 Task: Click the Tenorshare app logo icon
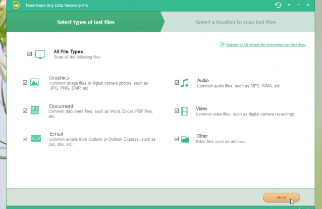pyautogui.click(x=16, y=5)
